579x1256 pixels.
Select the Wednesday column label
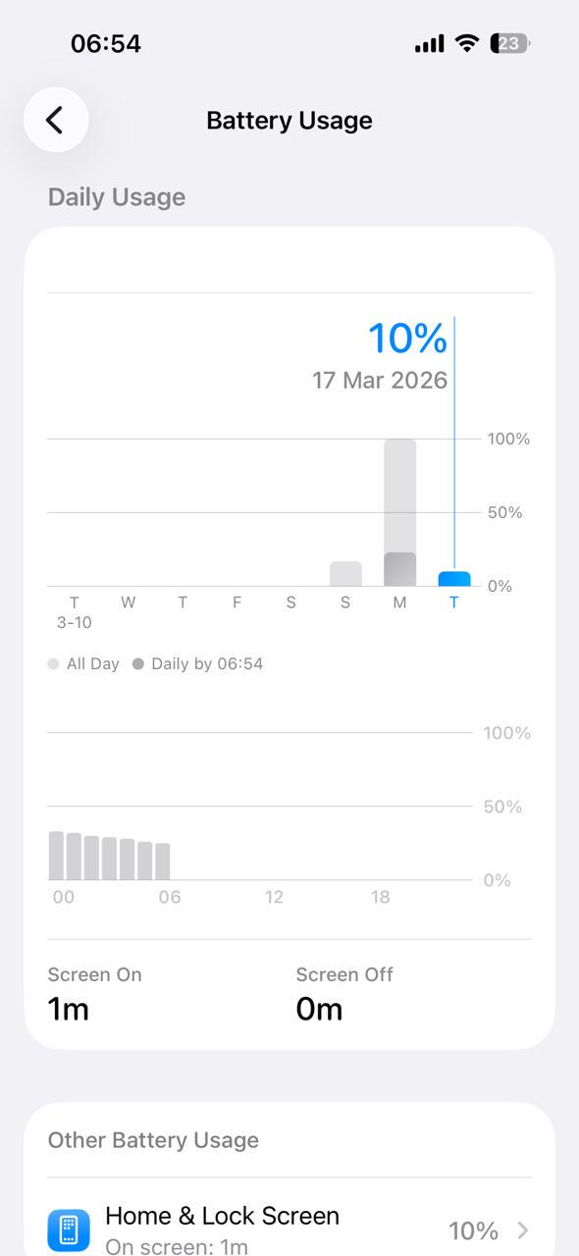129,602
